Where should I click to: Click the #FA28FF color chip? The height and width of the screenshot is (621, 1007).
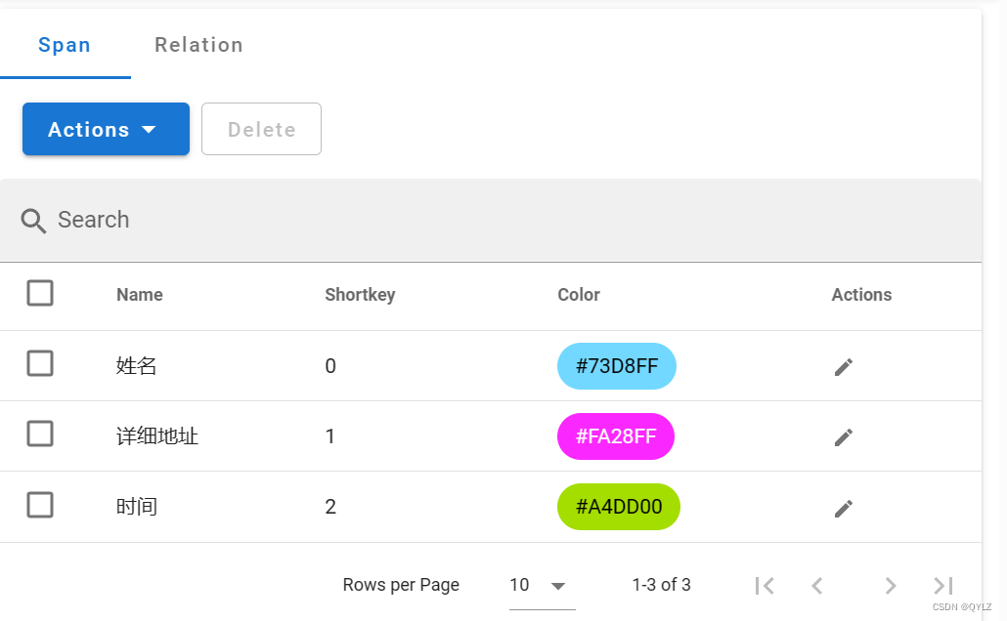pos(616,436)
